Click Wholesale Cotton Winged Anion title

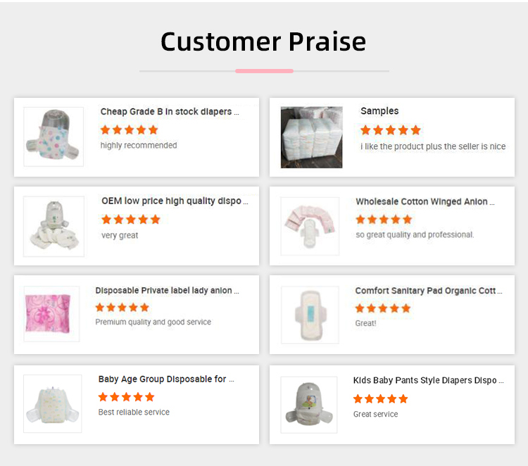click(425, 201)
